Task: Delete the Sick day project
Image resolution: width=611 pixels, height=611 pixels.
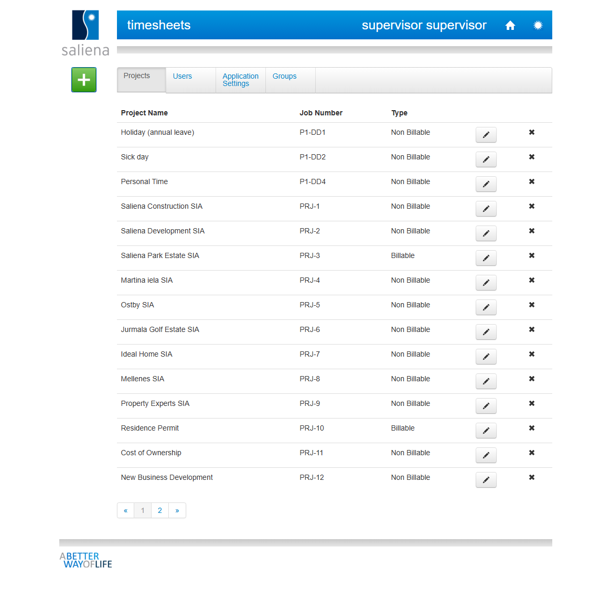Action: 531,156
